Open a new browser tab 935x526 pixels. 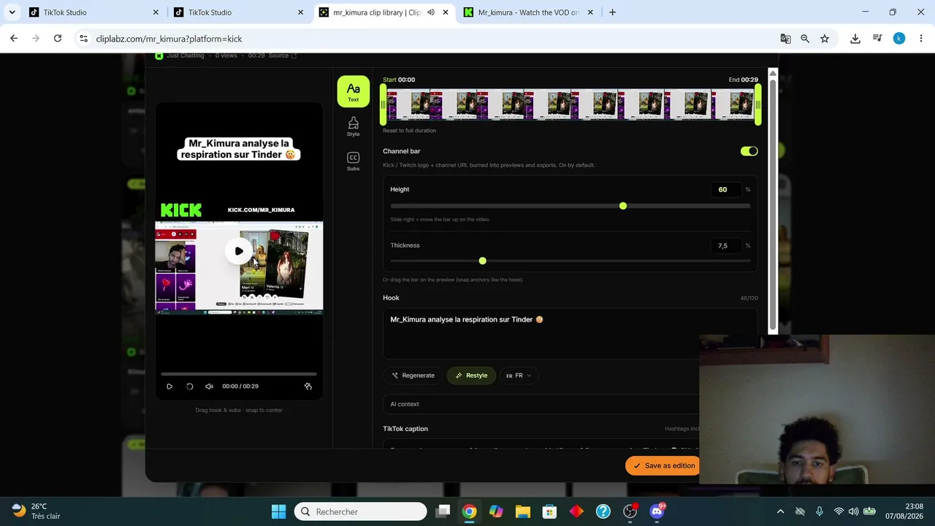(x=612, y=12)
